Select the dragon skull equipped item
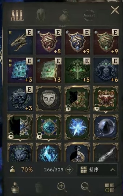The height and width of the screenshot is (196, 123). [20, 42]
